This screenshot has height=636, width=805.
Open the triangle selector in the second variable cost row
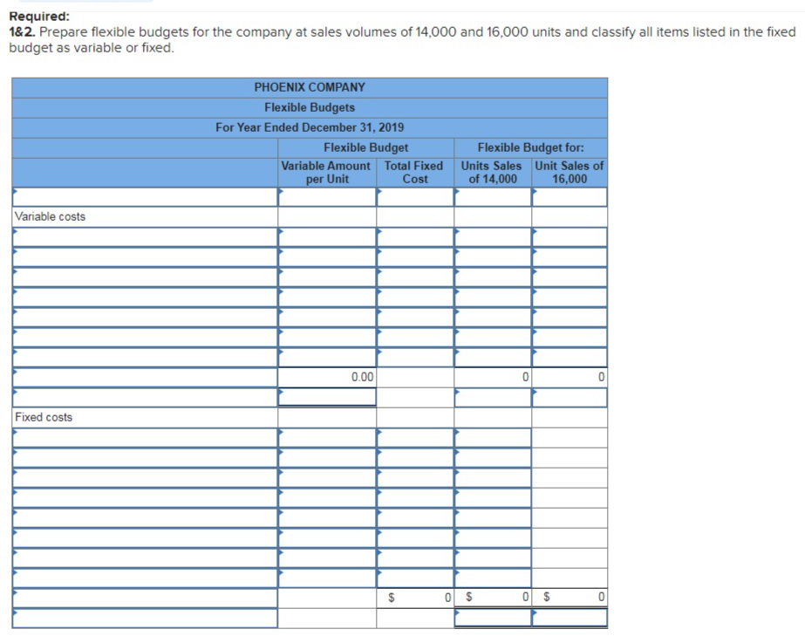[x=14, y=254]
